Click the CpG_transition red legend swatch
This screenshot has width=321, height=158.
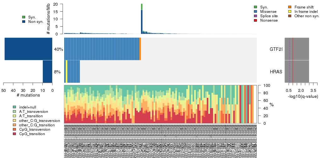click(14, 134)
